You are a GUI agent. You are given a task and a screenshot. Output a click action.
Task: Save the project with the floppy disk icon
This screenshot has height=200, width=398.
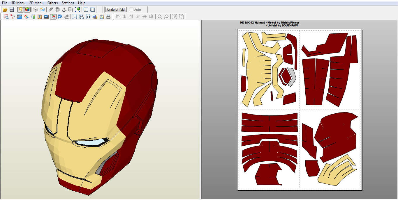click(x=12, y=10)
